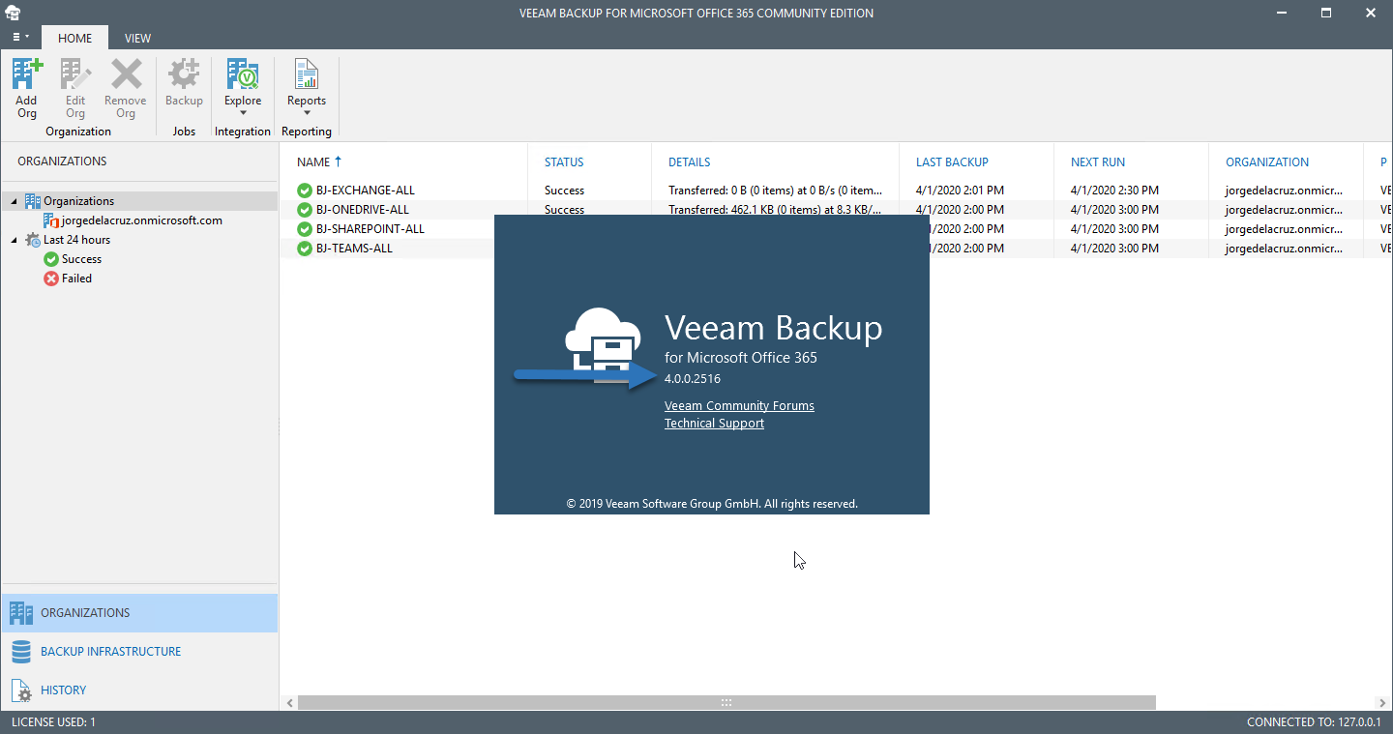1393x734 pixels.
Task: Click the Backup Infrastructure database icon
Action: click(21, 652)
